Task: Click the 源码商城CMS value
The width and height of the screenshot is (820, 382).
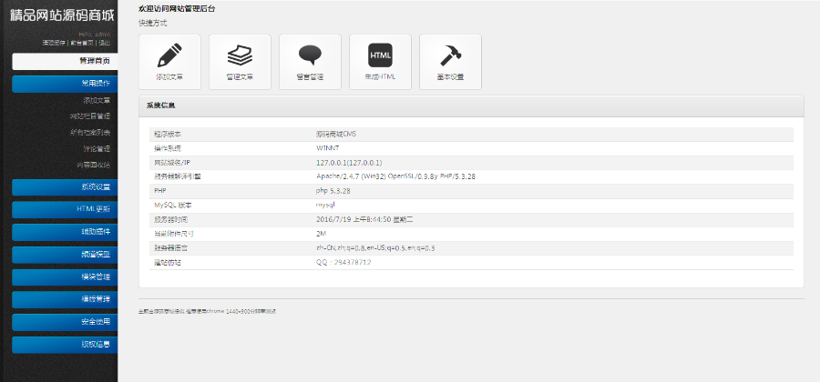Action: pyautogui.click(x=336, y=134)
